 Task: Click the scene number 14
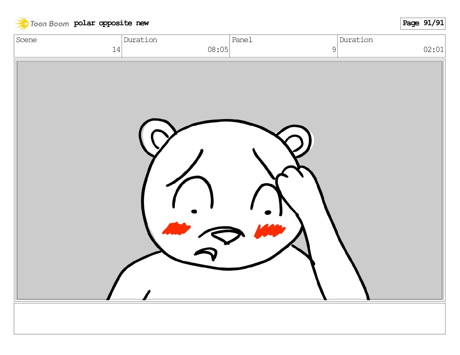click(116, 50)
